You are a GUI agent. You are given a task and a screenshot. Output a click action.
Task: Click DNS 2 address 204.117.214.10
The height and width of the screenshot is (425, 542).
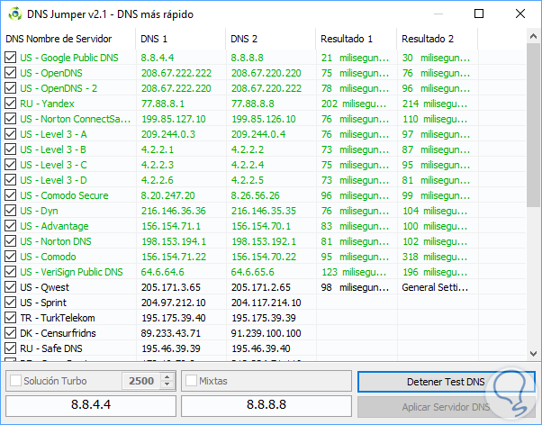266,303
